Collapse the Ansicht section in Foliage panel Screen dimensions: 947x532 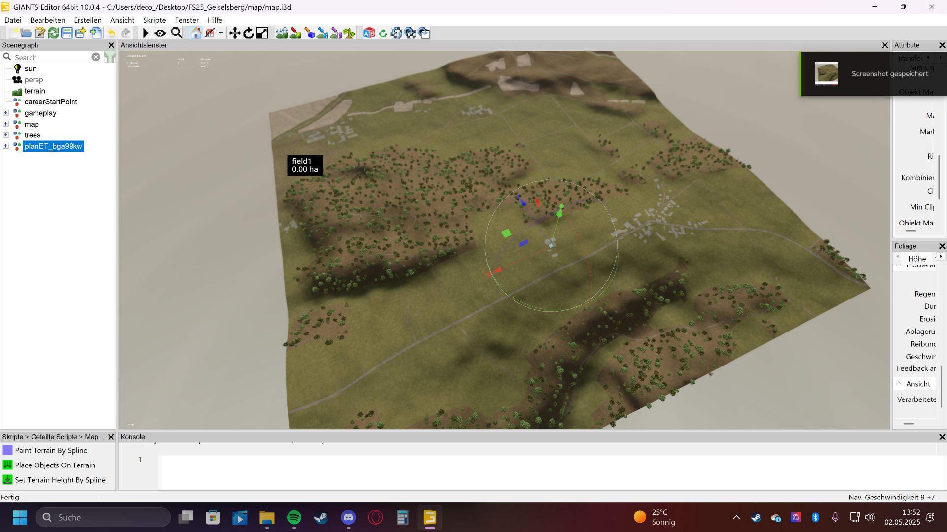(x=899, y=384)
